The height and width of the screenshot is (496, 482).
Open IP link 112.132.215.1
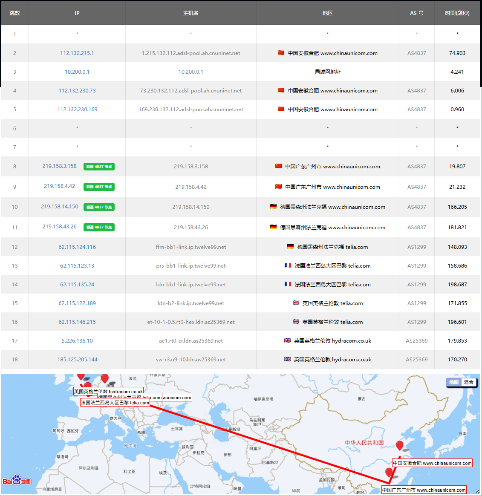(77, 53)
